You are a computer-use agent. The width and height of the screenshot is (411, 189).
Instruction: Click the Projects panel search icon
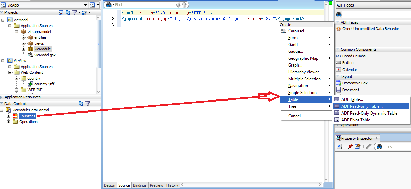[61, 12]
